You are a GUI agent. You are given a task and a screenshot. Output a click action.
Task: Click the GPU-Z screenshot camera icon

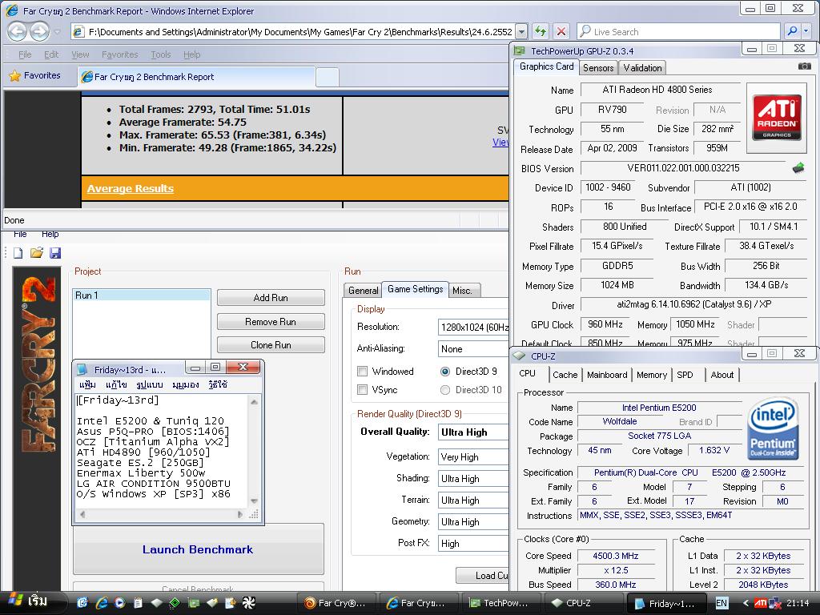(804, 66)
